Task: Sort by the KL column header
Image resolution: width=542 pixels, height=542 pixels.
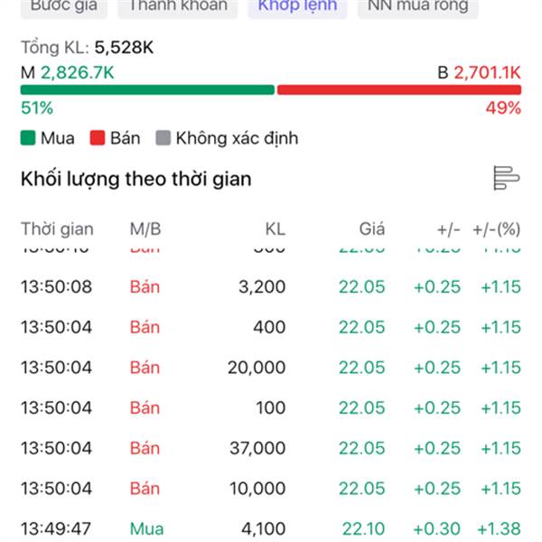Action: [276, 229]
